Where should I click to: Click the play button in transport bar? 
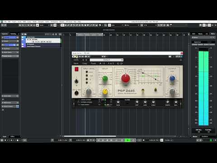point(127,140)
